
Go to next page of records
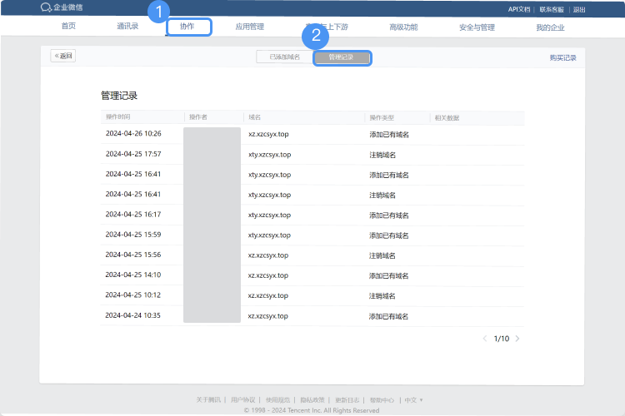pyautogui.click(x=517, y=339)
